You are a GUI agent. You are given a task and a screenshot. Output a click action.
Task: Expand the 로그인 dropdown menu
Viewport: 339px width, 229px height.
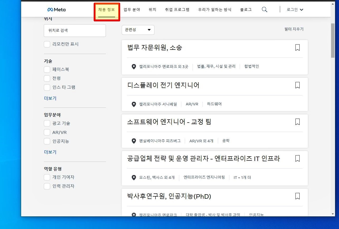point(295,10)
